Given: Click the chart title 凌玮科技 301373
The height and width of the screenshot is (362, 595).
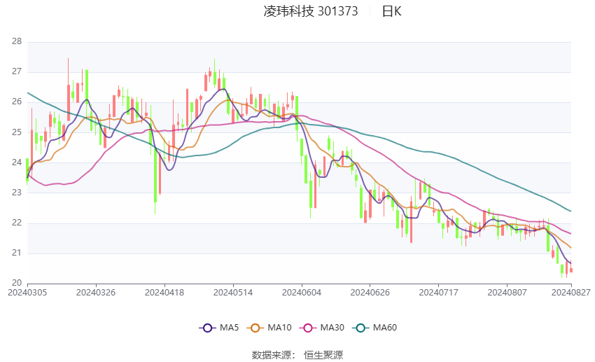Looking at the screenshot, I should click(311, 11).
